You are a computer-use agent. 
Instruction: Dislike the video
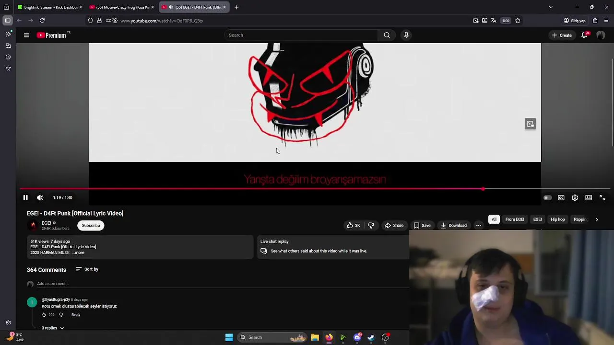coord(371,225)
